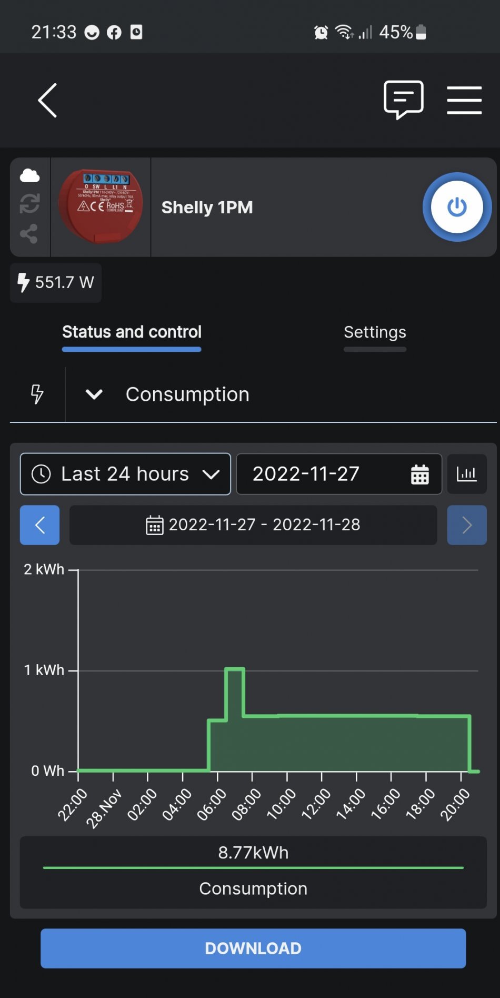The image size is (500, 998).
Task: Switch chart type with bar-chart icon
Action: point(466,474)
